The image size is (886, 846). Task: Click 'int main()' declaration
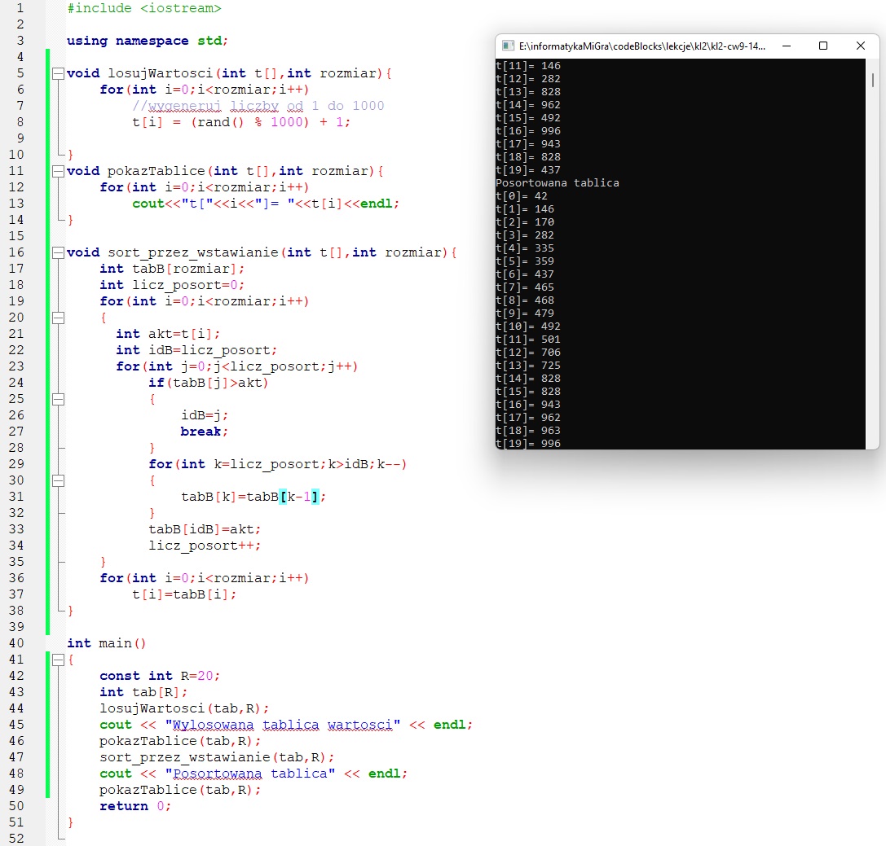tap(106, 643)
